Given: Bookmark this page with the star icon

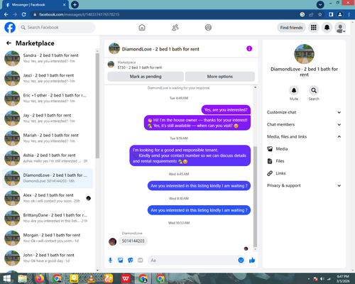Looking at the screenshot, I should pos(320,14).
